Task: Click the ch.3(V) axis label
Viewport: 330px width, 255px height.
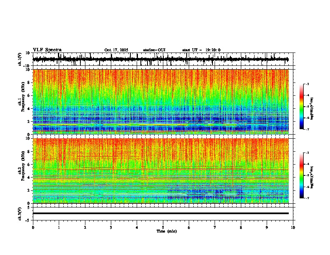Action: [20, 214]
